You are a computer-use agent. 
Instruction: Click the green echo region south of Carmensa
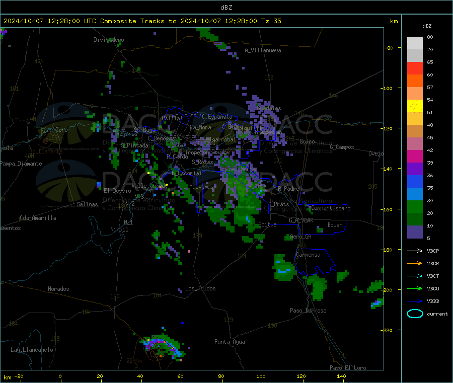click(317, 287)
